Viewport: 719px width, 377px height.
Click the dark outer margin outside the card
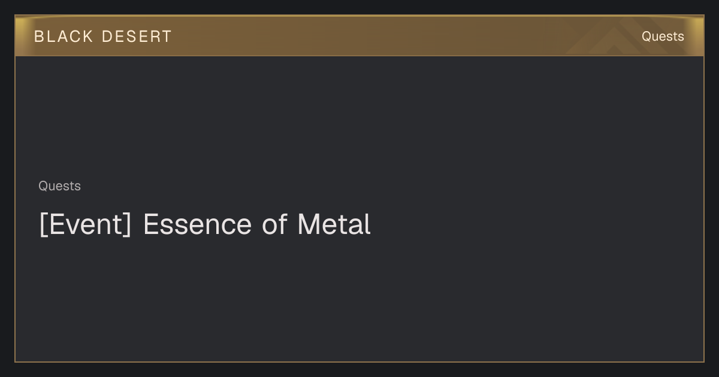pyautogui.click(x=359, y=370)
